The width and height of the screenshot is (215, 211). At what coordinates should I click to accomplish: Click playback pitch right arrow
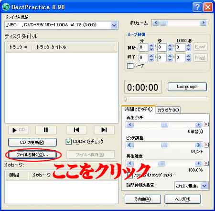199,124
